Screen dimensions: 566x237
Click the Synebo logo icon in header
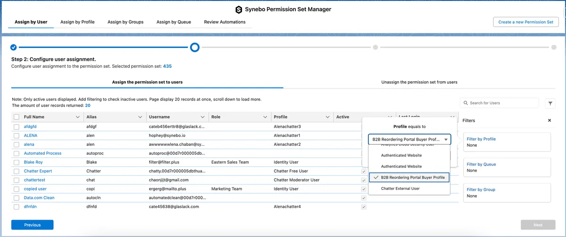click(x=239, y=9)
